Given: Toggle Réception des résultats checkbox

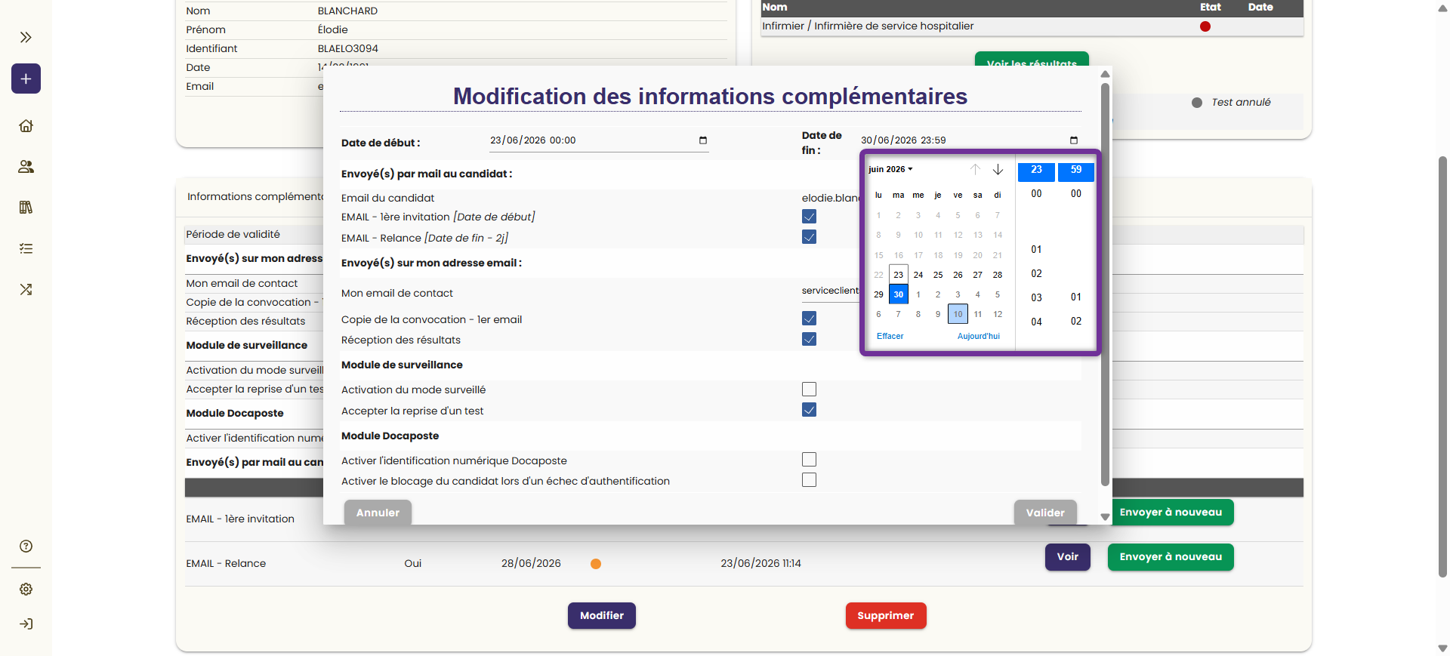Looking at the screenshot, I should (x=809, y=339).
